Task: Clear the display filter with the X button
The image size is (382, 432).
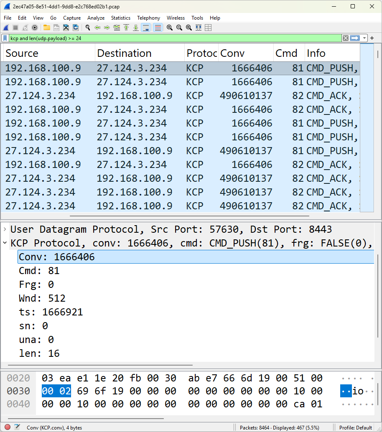Action: [x=345, y=38]
